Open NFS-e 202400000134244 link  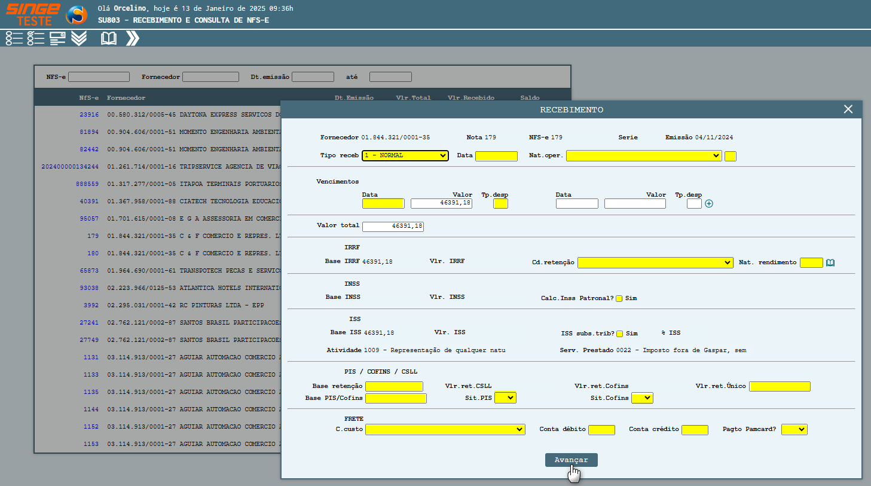[70, 167]
